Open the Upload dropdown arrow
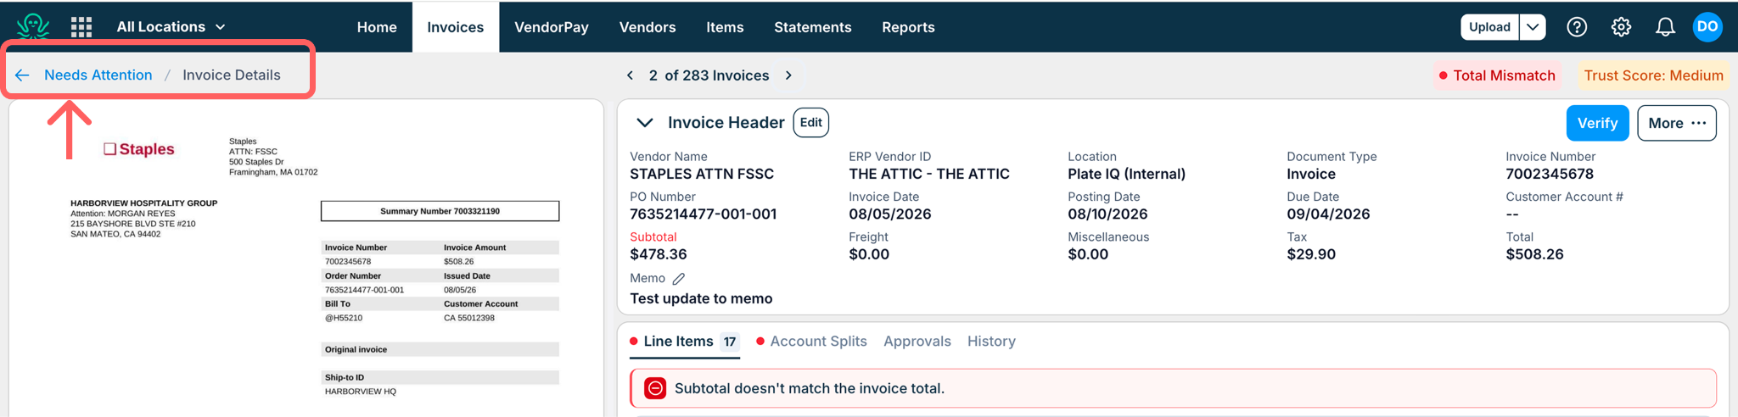This screenshot has width=1738, height=417. (1533, 27)
